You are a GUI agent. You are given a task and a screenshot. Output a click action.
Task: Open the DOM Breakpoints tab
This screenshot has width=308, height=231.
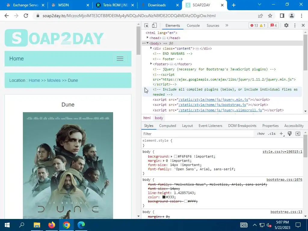tap(242, 126)
